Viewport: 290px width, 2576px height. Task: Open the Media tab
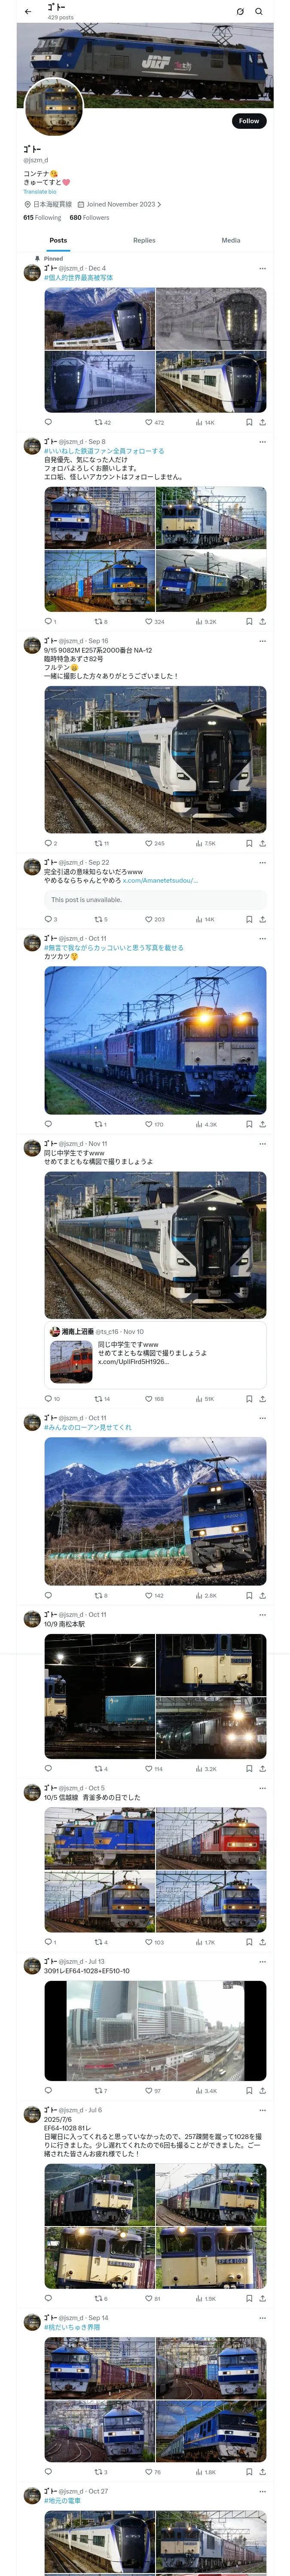231,240
